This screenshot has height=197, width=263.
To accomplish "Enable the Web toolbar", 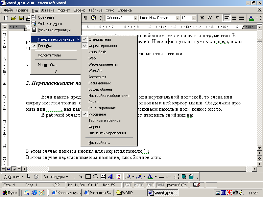I will click(109, 58).
